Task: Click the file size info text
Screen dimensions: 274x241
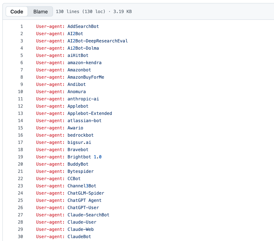Action: click(94, 12)
